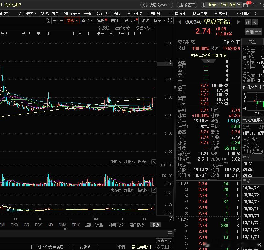Zoom in chart with plus icon
Image resolution: width=264 pixels, height=250 pixels.
coord(55,21)
